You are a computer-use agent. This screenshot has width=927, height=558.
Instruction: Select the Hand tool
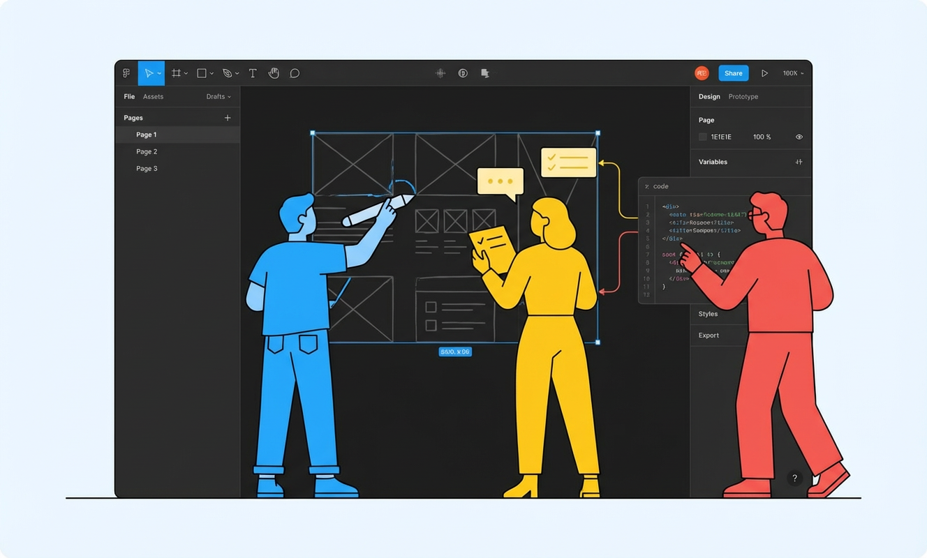(274, 73)
